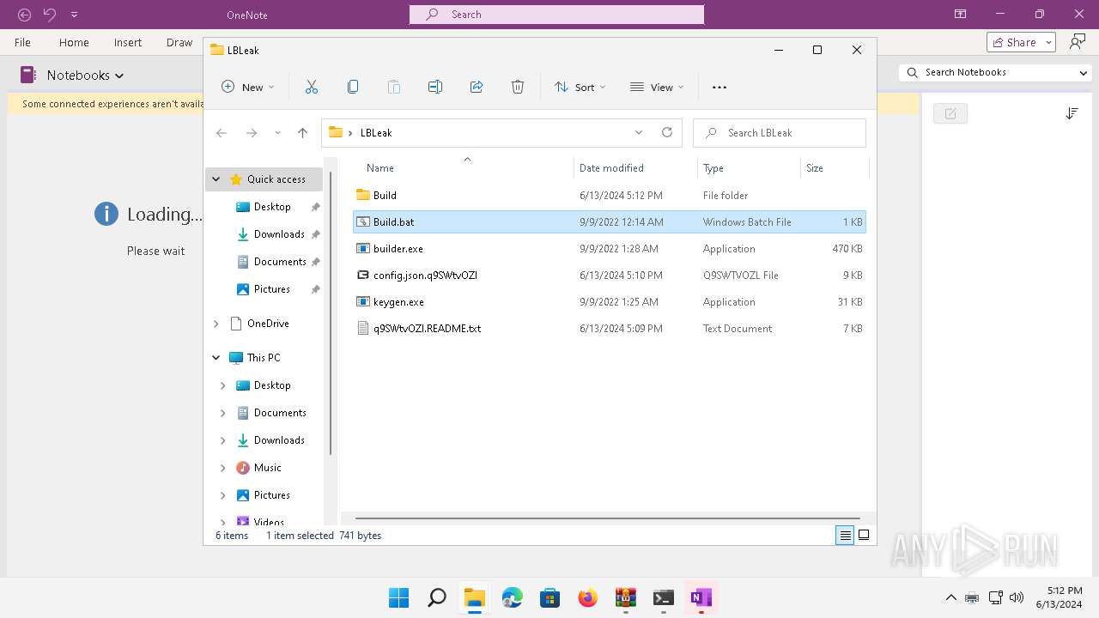
Task: Open WinRAR icon in taskbar
Action: (x=626, y=597)
